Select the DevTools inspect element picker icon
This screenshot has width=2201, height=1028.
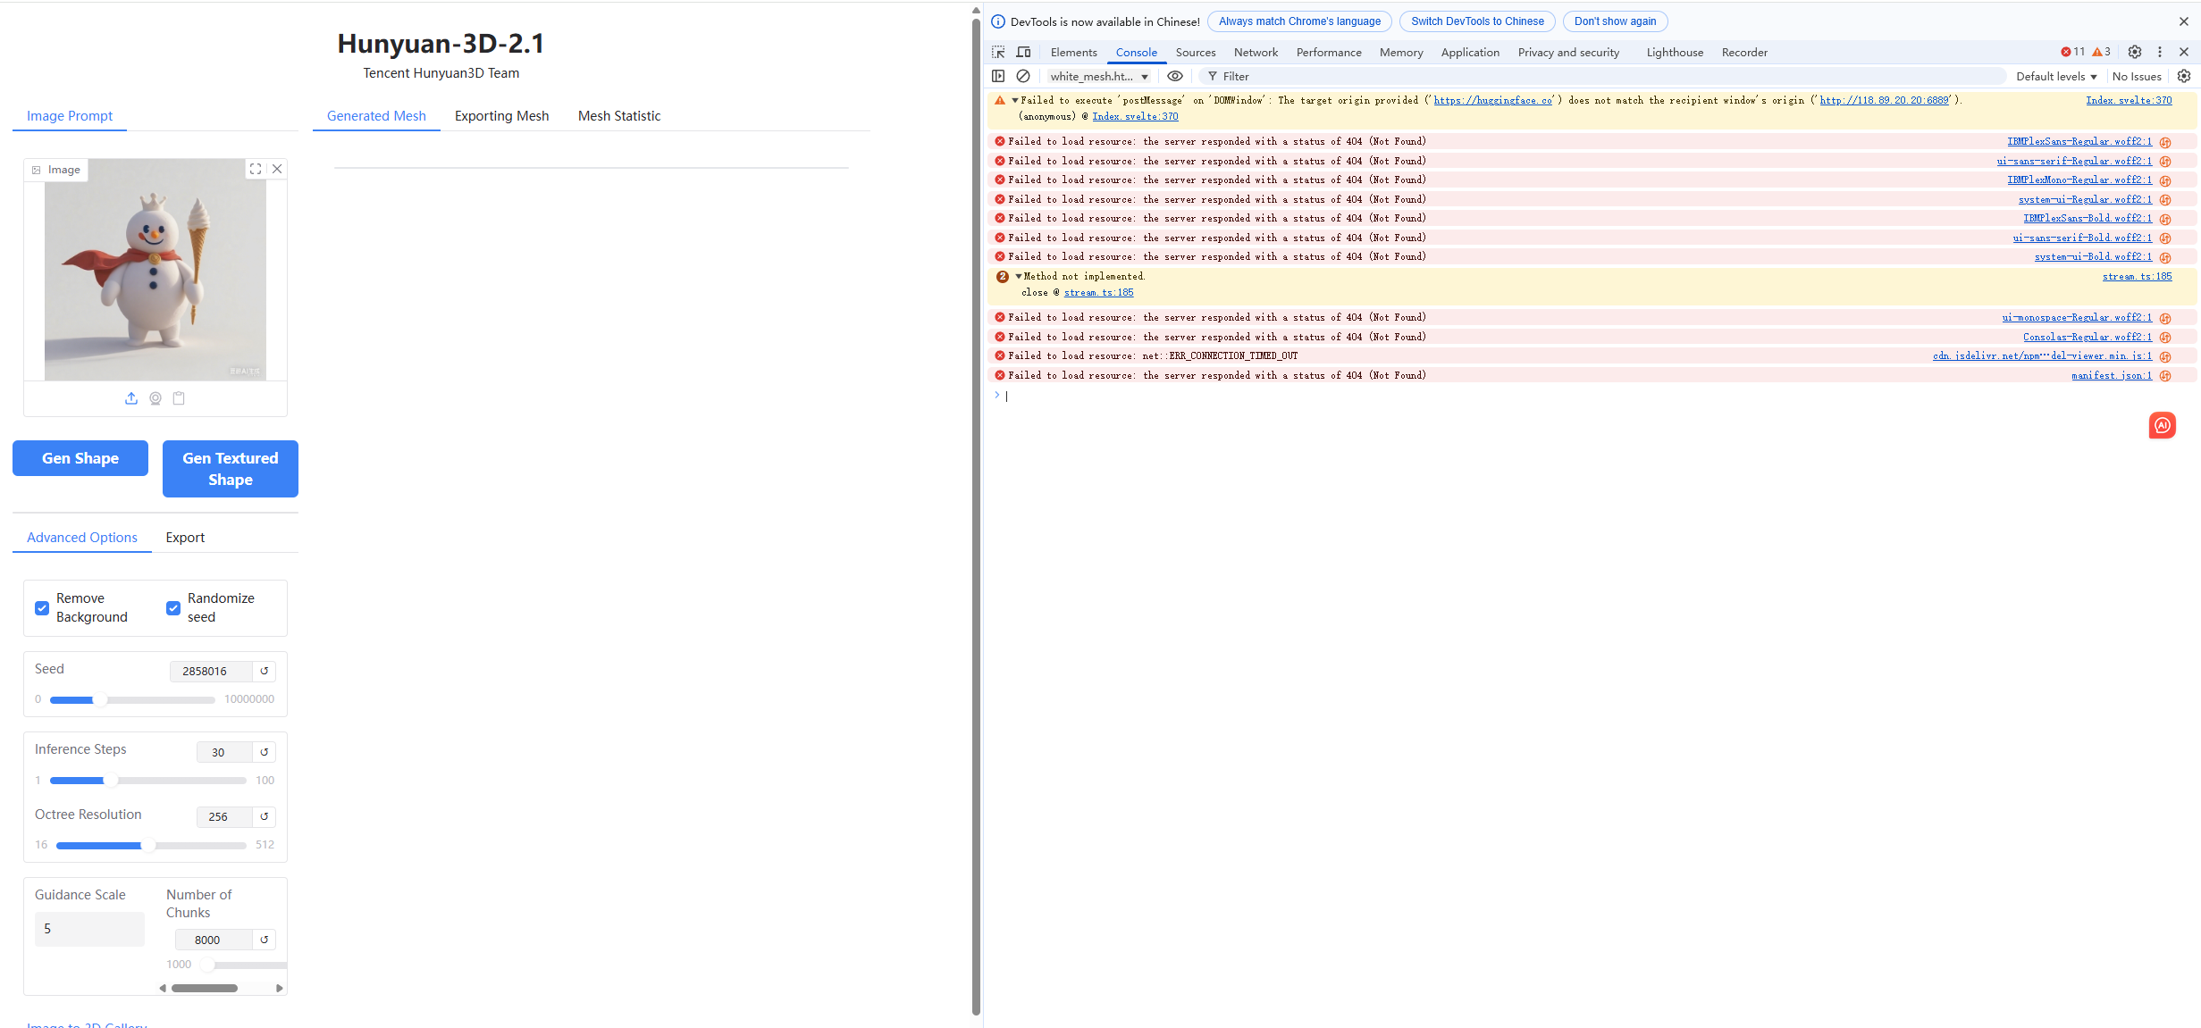(x=998, y=53)
